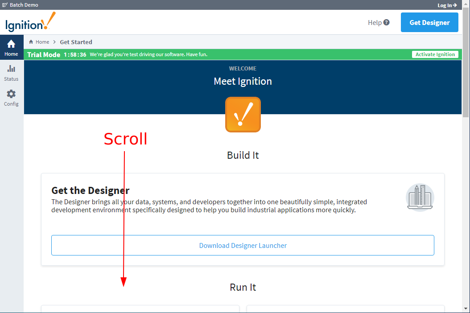This screenshot has height=313, width=470.
Task: Click the Help question mark icon
Action: coord(386,22)
